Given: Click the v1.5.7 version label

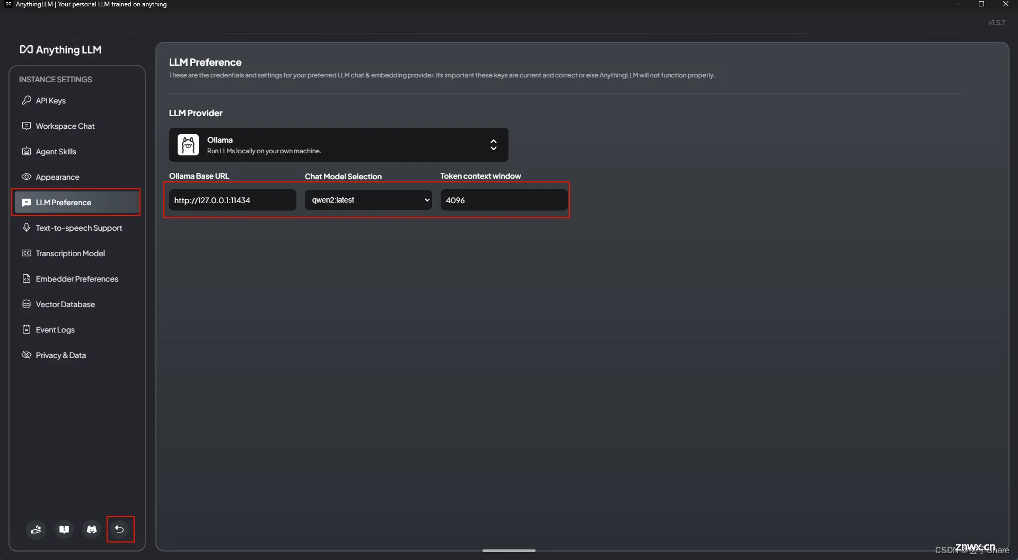Looking at the screenshot, I should tap(996, 22).
